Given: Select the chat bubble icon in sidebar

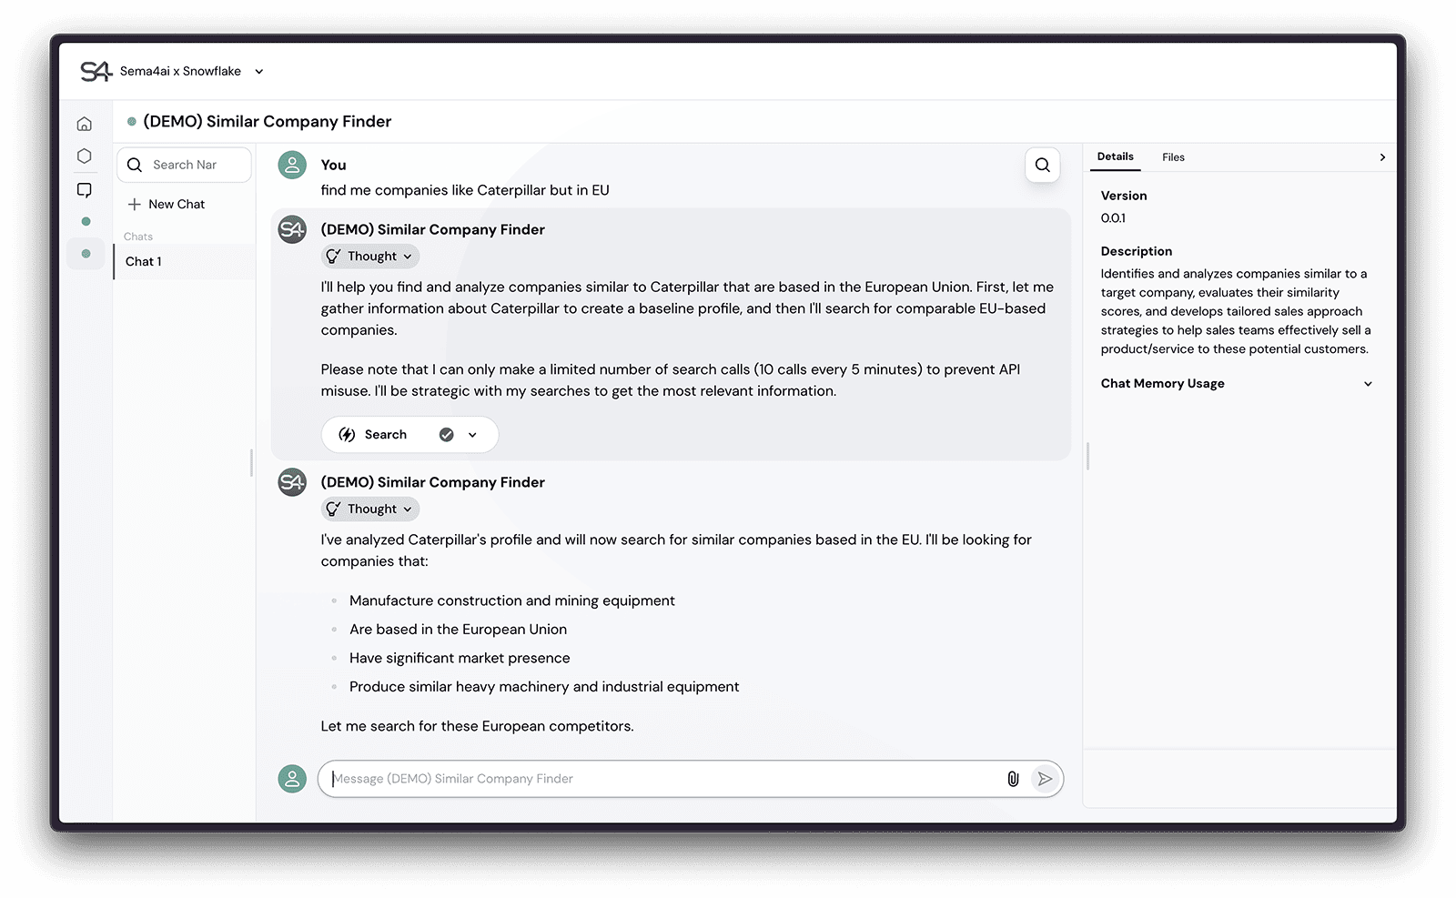Looking at the screenshot, I should [x=85, y=190].
